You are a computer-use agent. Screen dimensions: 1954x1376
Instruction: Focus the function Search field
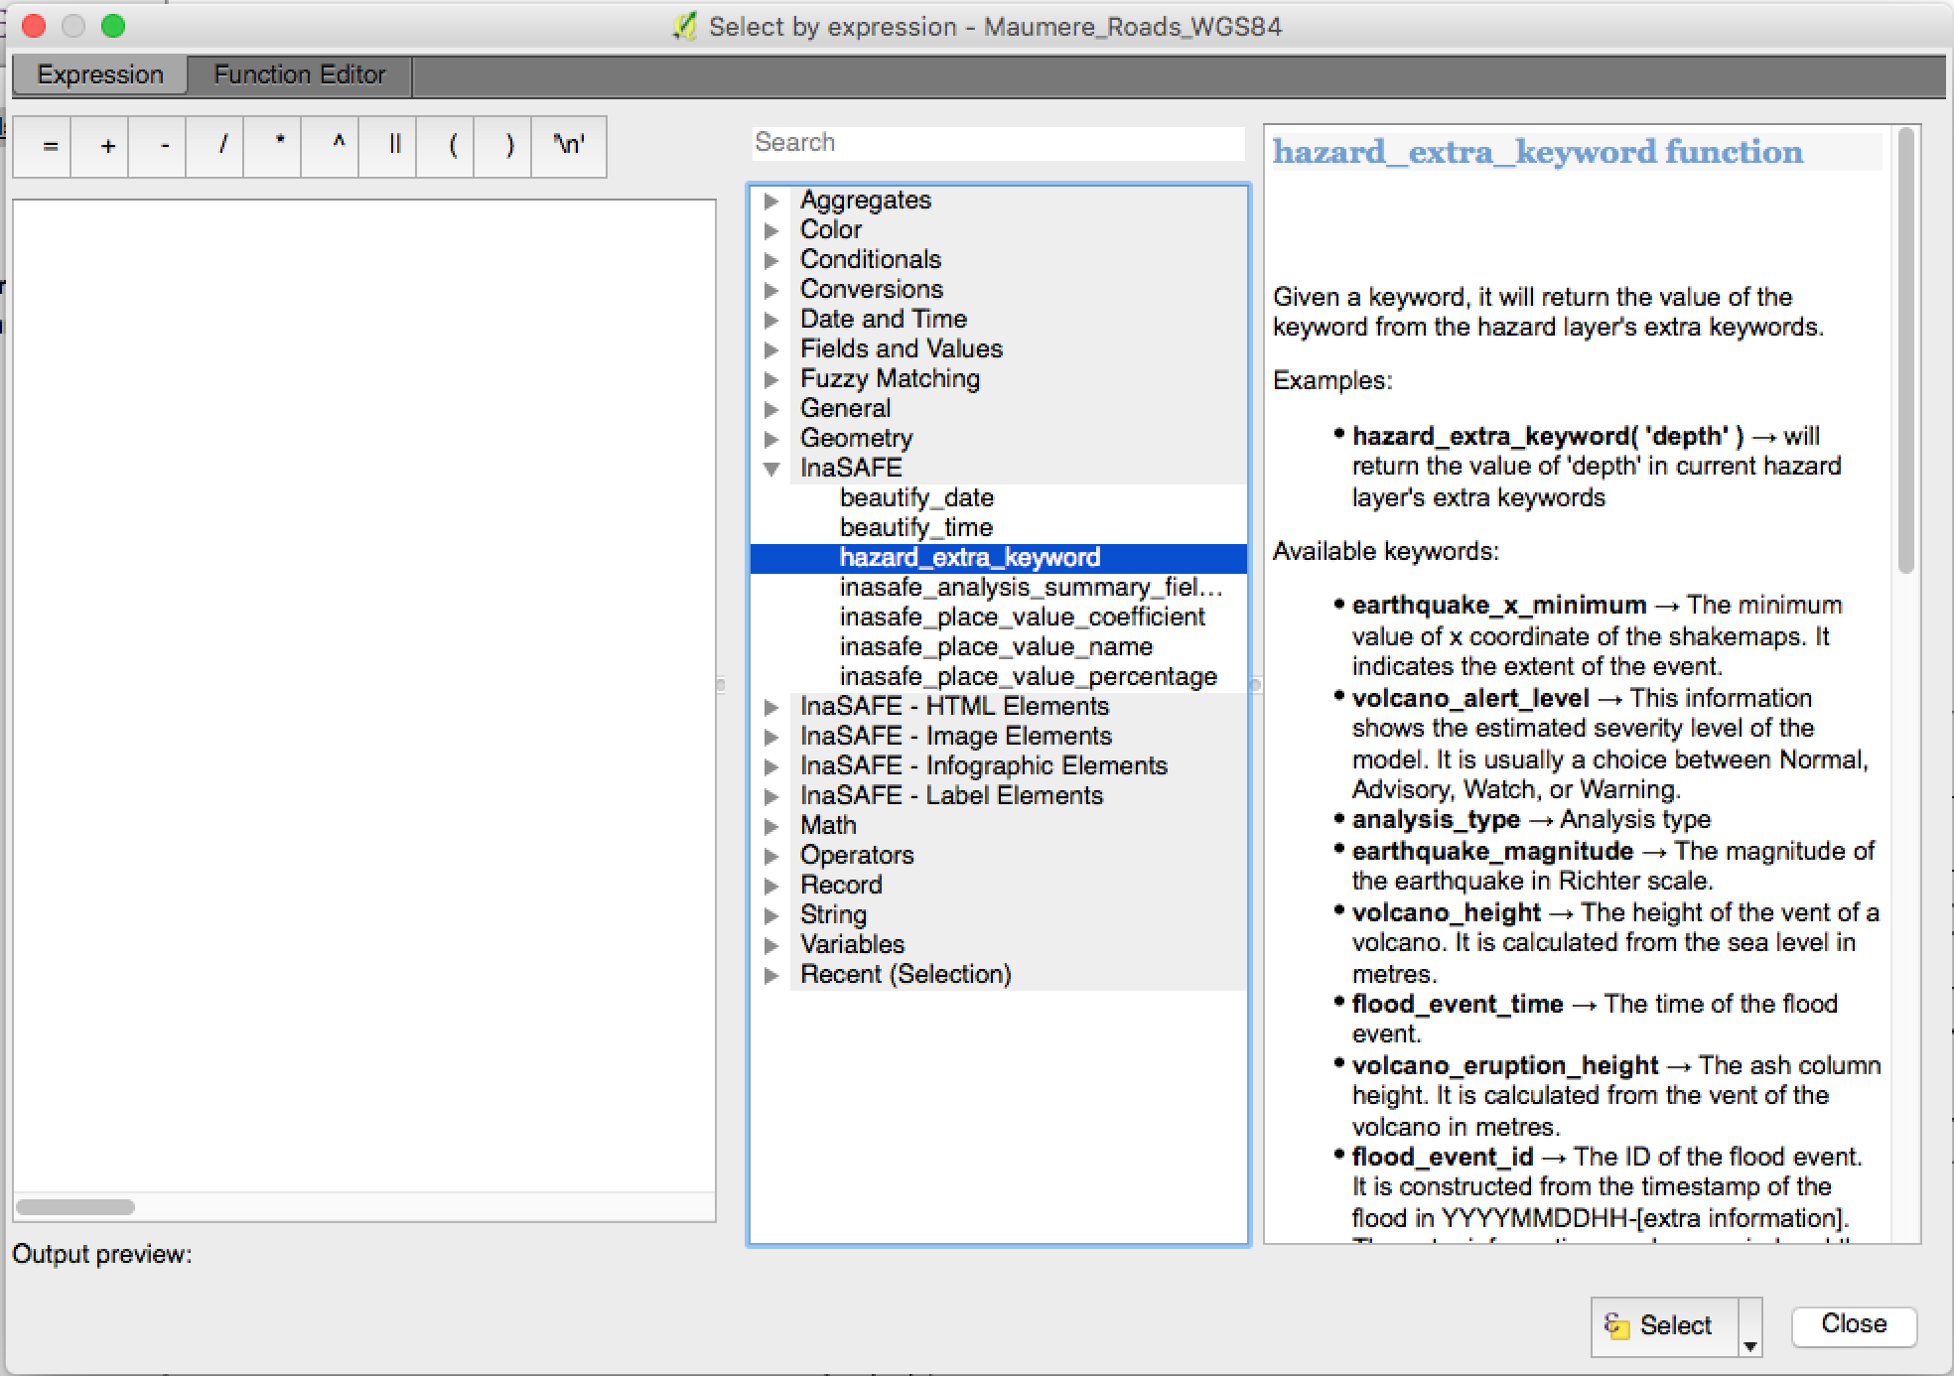tap(998, 142)
